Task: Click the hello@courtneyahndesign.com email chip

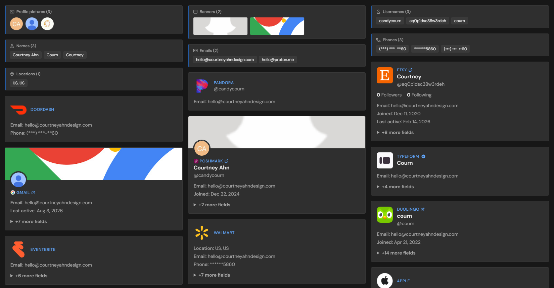Action: pyautogui.click(x=225, y=60)
